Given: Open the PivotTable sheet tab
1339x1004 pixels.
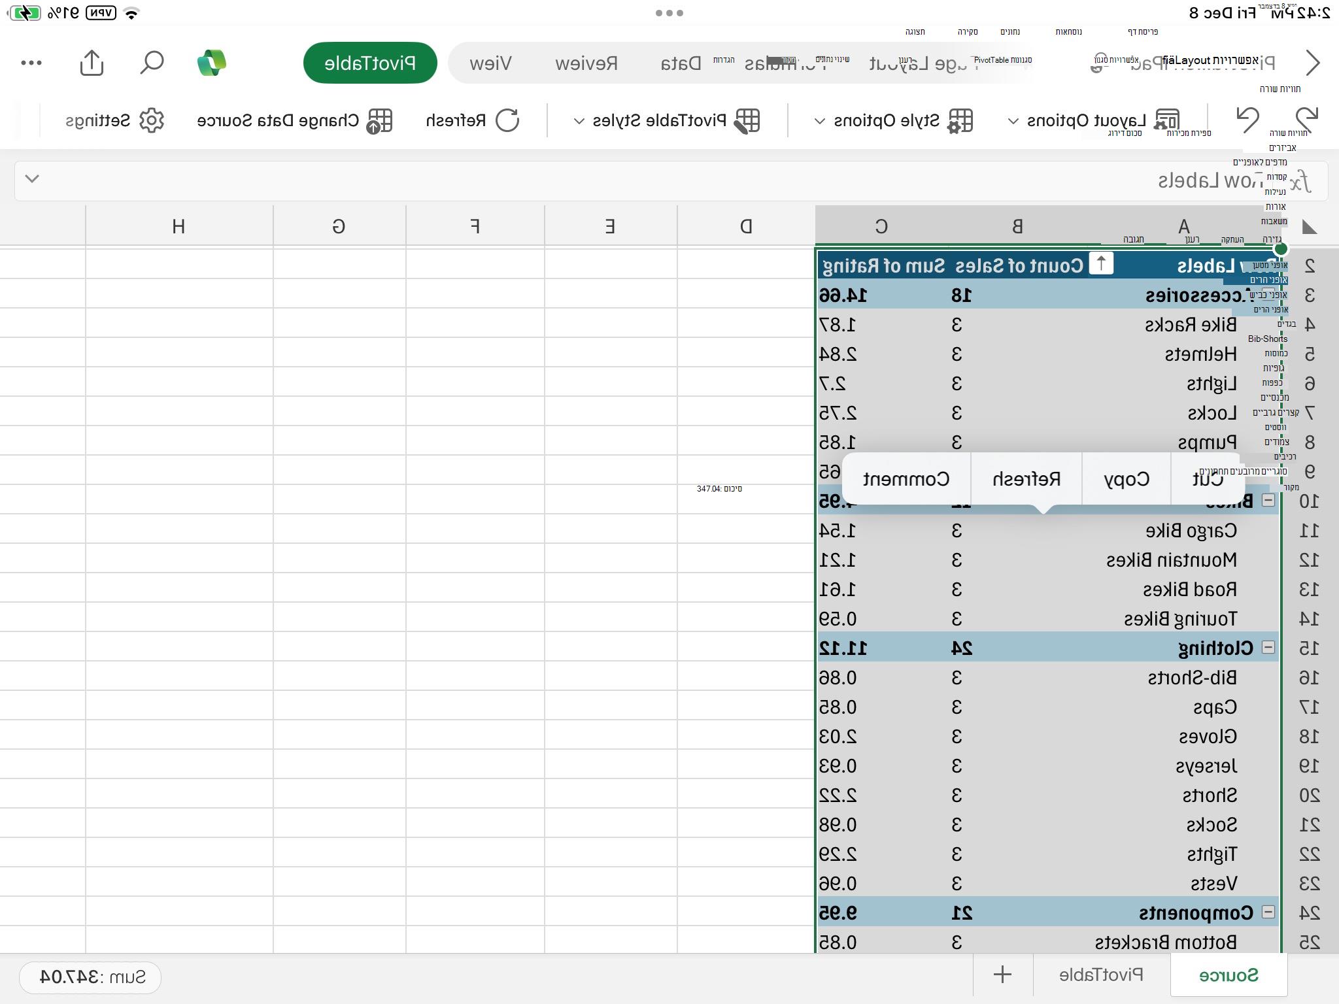Looking at the screenshot, I should click(1101, 975).
